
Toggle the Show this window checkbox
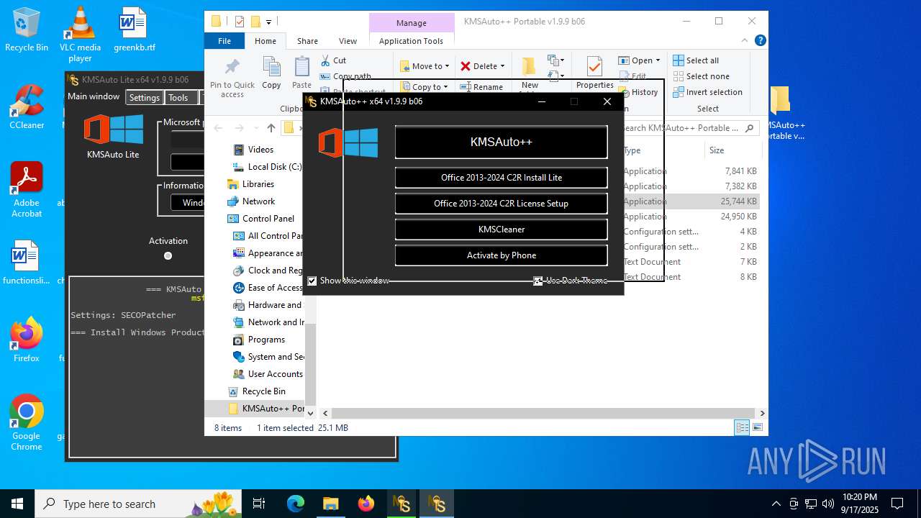tap(312, 281)
